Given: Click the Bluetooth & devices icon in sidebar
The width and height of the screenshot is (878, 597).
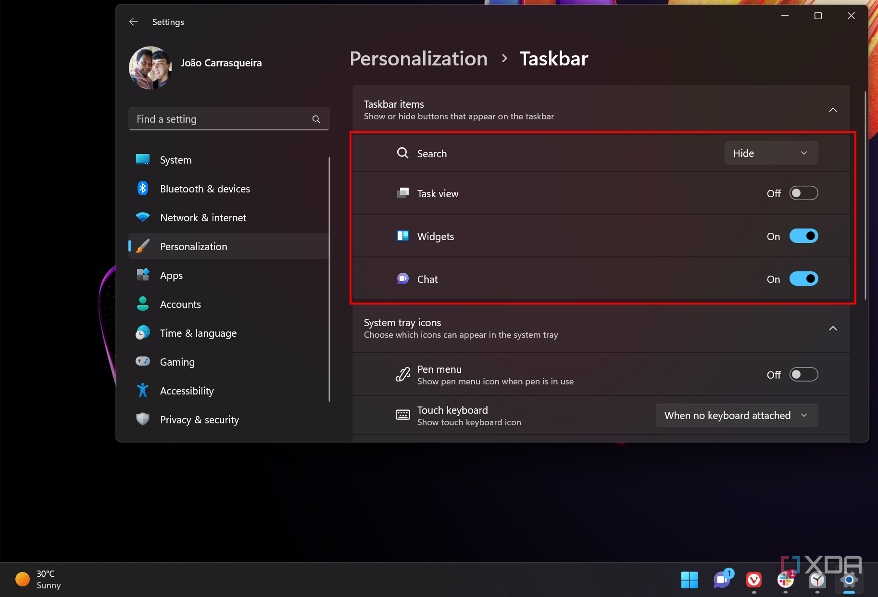Looking at the screenshot, I should click(142, 189).
